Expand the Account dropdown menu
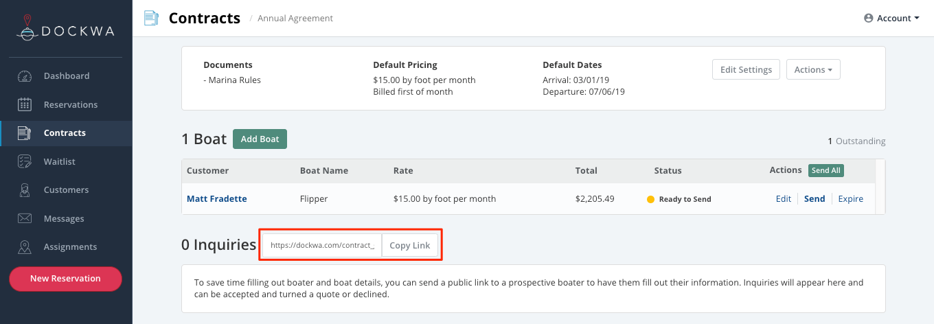This screenshot has height=324, width=934. coord(891,19)
